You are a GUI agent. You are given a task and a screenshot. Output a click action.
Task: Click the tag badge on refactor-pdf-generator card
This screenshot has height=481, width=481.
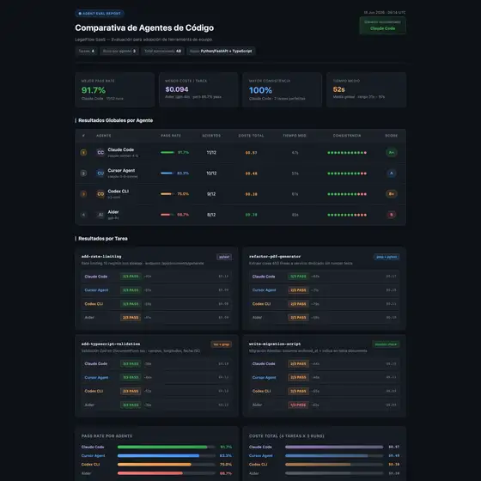pyautogui.click(x=387, y=257)
